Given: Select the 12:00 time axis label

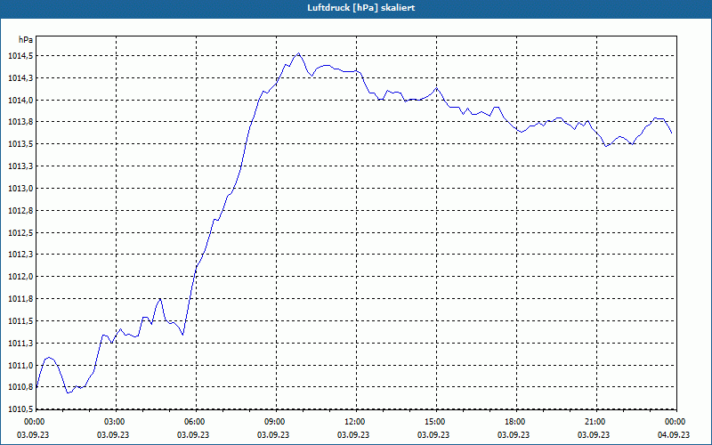Looking at the screenshot, I should 356,422.
